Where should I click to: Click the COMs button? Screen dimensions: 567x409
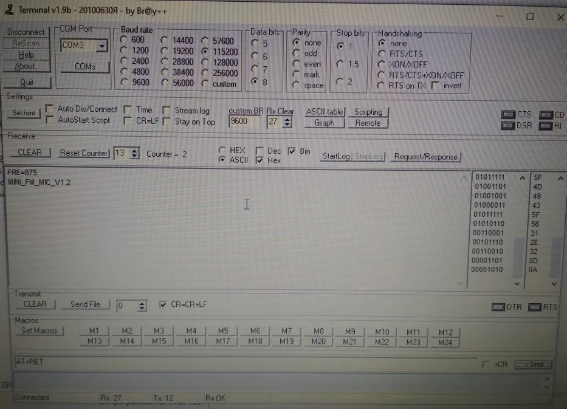(x=85, y=67)
